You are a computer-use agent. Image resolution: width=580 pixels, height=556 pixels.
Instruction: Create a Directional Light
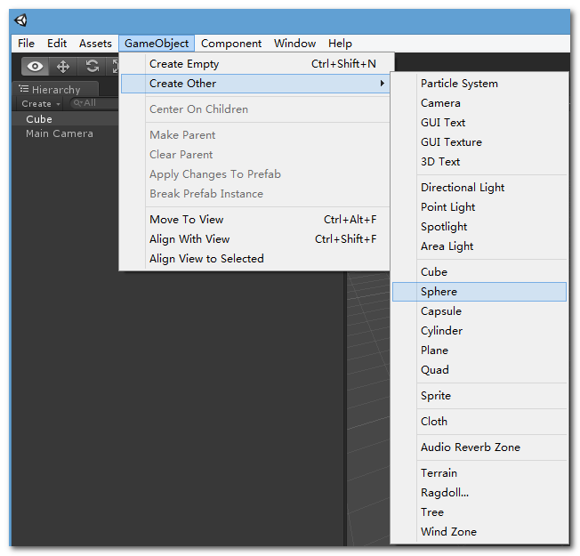coord(479,188)
